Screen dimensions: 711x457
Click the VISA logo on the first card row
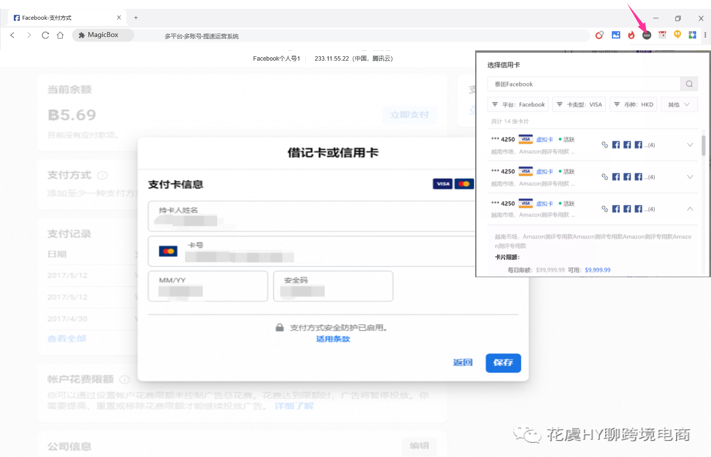[x=525, y=139]
